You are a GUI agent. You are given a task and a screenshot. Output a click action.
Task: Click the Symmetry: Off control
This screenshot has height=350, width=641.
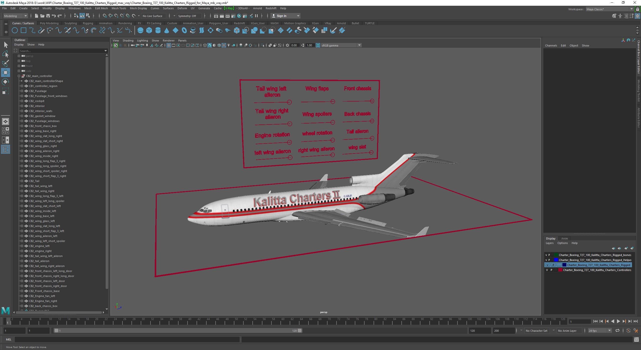pyautogui.click(x=189, y=16)
